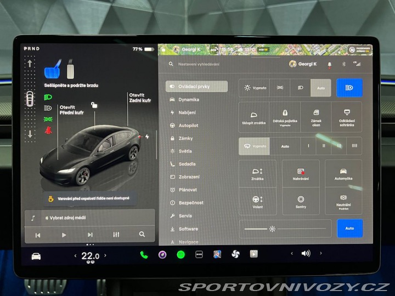Open Zrcátka mirror adjustment tile

pos(257,174)
